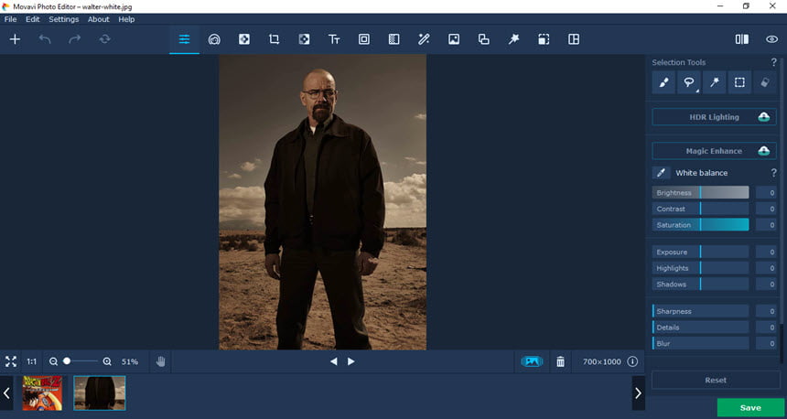Open the layout grid tool
The width and height of the screenshot is (787, 419).
(574, 39)
